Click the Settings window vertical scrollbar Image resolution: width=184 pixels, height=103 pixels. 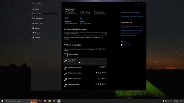[x=146, y=50]
